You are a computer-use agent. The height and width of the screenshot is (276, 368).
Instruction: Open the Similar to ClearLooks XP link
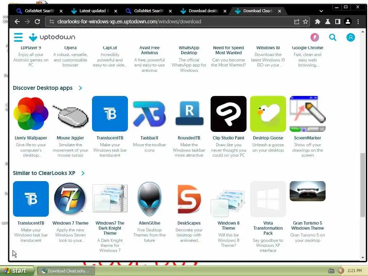44,173
